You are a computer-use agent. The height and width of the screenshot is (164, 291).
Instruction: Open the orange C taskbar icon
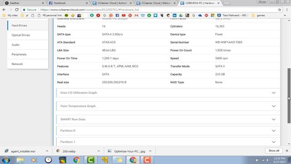(x=147, y=160)
